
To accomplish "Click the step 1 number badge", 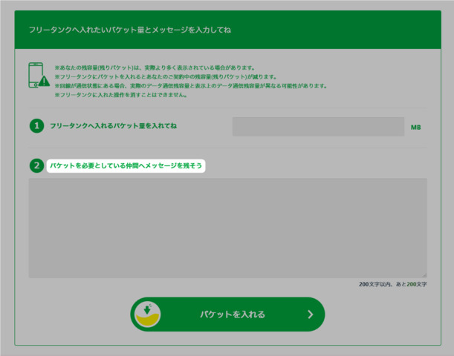I will coord(36,126).
